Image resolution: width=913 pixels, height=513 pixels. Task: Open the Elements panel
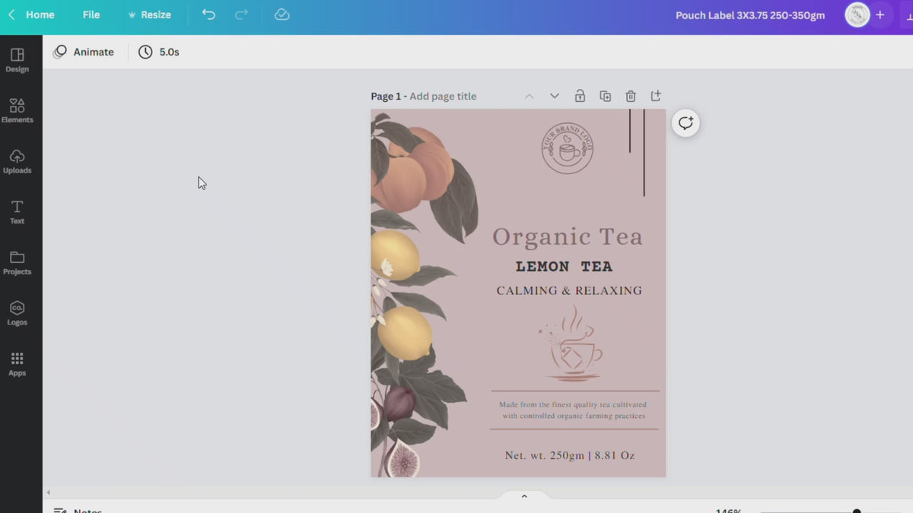[17, 111]
